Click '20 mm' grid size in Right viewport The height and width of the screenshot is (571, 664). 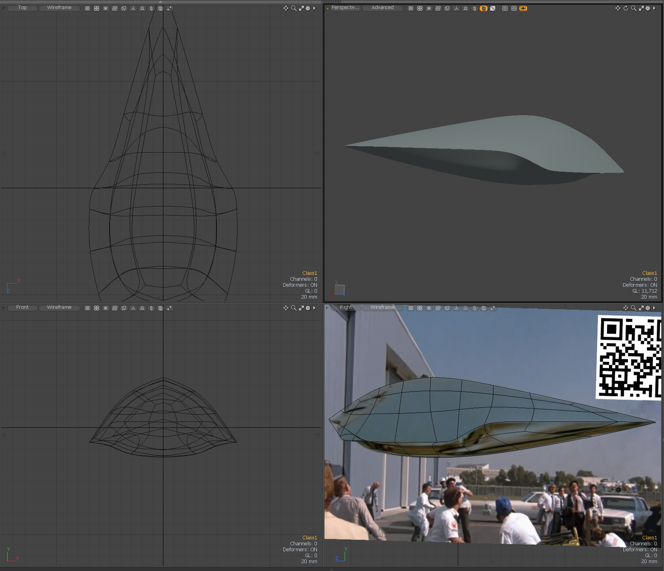[649, 562]
